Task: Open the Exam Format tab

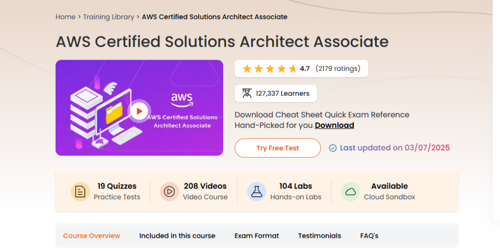Action: click(x=257, y=236)
